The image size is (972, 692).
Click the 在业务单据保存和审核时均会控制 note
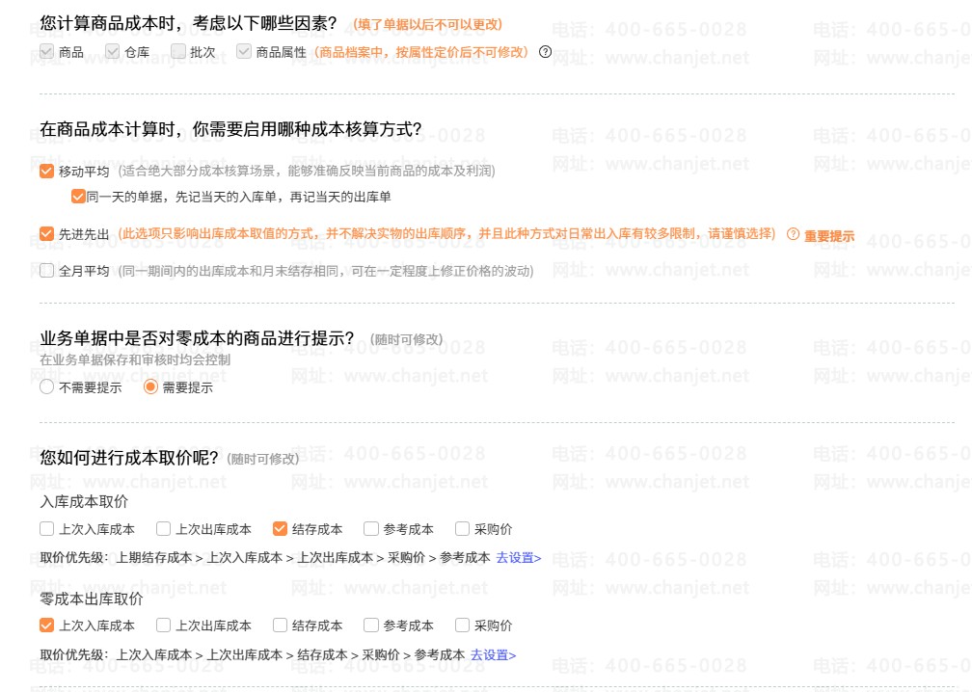(x=135, y=359)
